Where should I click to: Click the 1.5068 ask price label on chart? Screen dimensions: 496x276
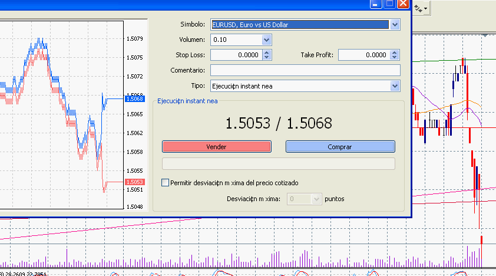(135, 99)
